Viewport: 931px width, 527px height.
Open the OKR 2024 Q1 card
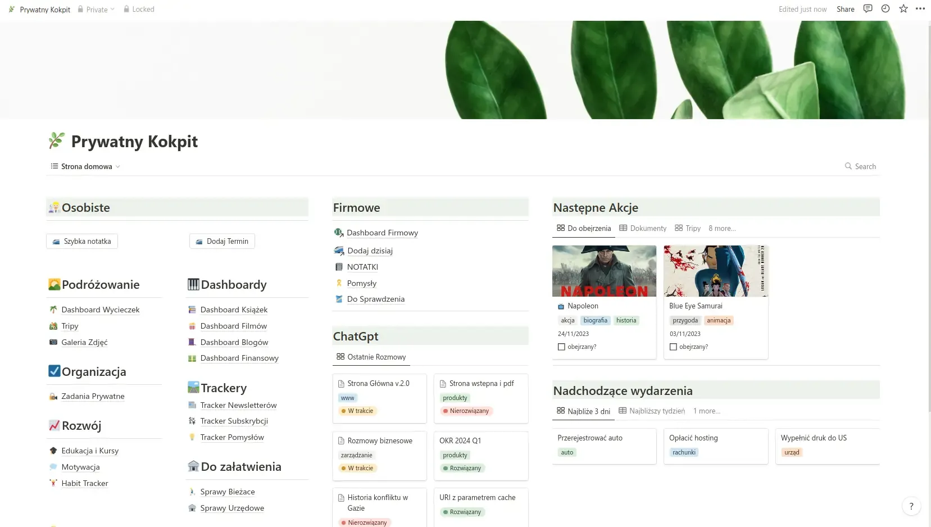tap(481, 456)
